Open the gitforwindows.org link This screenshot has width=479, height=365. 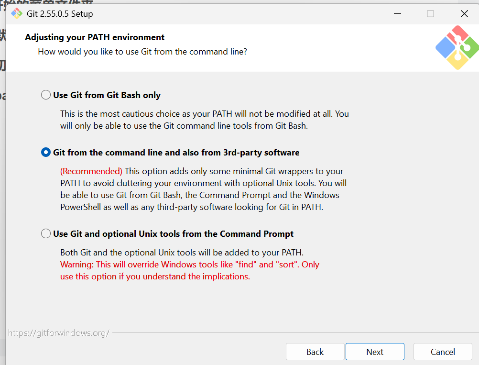pos(59,333)
